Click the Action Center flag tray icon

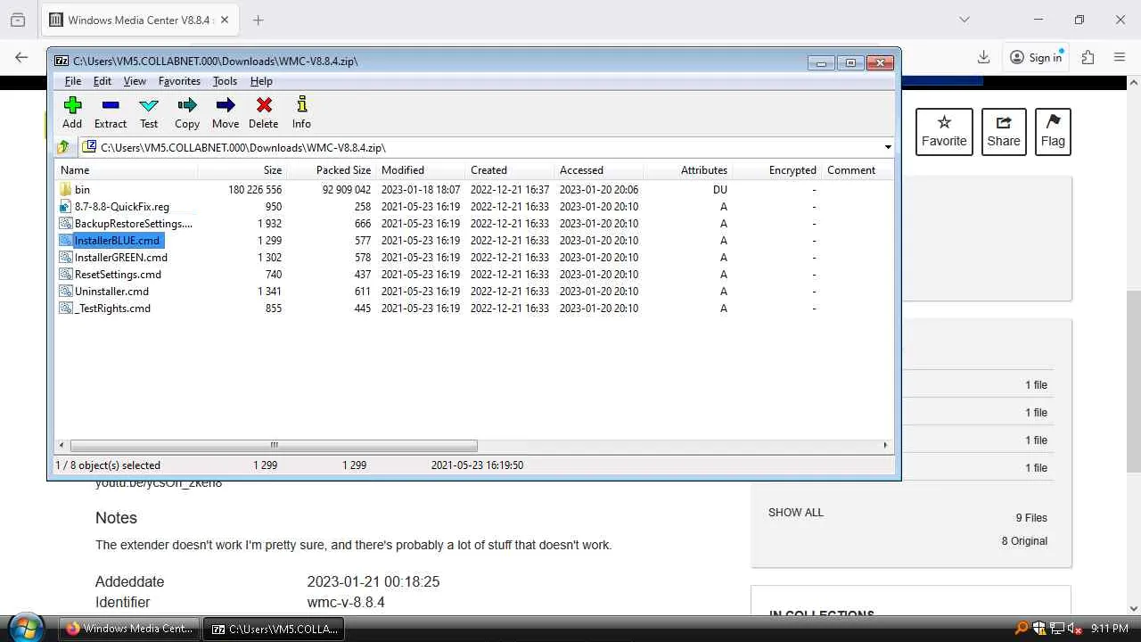1040,629
